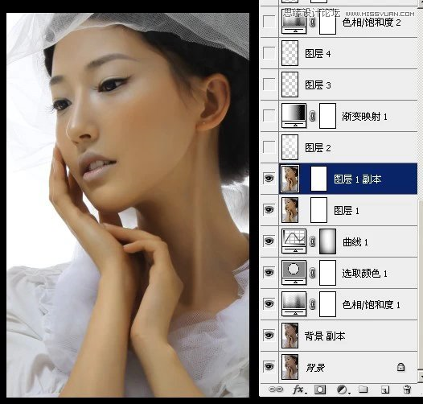The image size is (423, 404).
Task: Click the layers panel scroll down arrow
Action: [x=421, y=377]
